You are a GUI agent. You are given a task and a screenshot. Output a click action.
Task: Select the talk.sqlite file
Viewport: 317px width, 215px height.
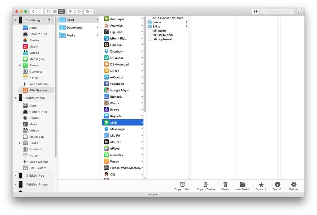pyautogui.click(x=159, y=31)
